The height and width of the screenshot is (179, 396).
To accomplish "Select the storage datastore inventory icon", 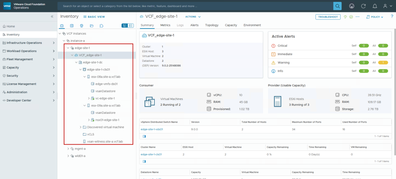I will click(72, 25).
